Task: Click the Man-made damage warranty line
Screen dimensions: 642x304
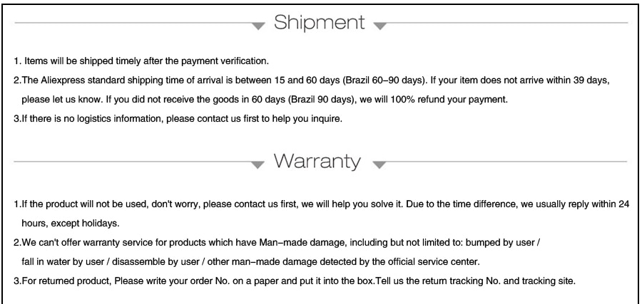Action: click(277, 243)
